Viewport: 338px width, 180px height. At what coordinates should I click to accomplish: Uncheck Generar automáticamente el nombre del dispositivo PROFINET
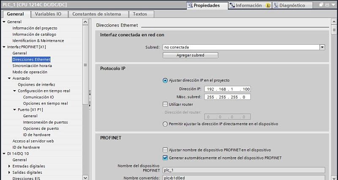pos(165,158)
